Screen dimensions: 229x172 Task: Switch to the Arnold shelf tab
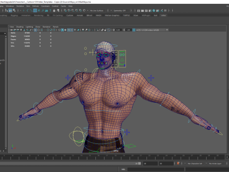(80, 15)
